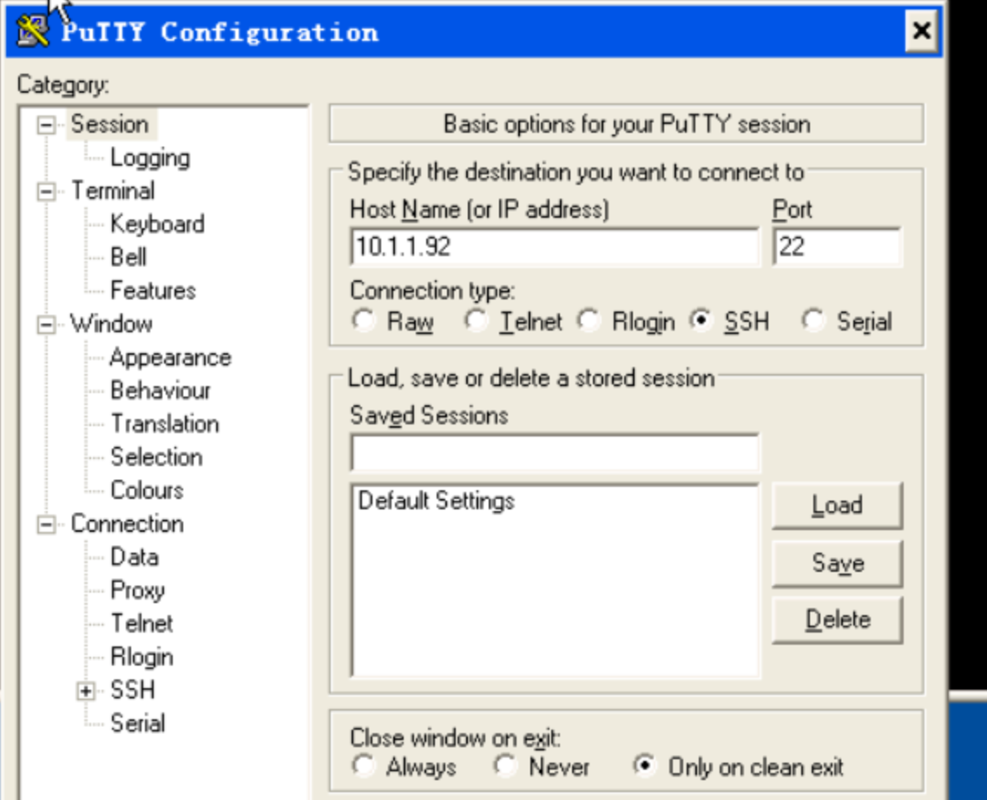The image size is (987, 800).
Task: Open the Features category
Action: tap(153, 291)
